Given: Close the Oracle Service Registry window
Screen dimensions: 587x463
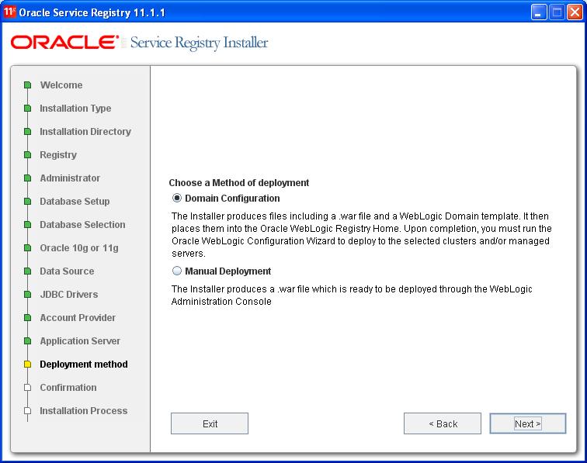Looking at the screenshot, I should (x=575, y=12).
